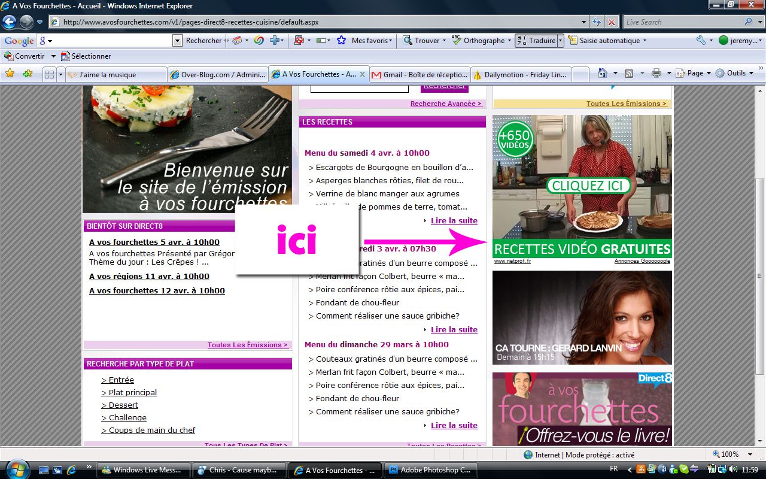The image size is (766, 479).
Task: Open Fondant de chou-fleur, dimanche 29 mars menu
Action: [x=357, y=398]
